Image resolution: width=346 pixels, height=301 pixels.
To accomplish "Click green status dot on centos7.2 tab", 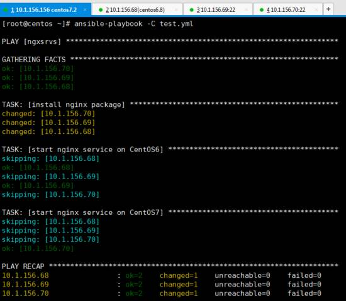I will point(6,9).
